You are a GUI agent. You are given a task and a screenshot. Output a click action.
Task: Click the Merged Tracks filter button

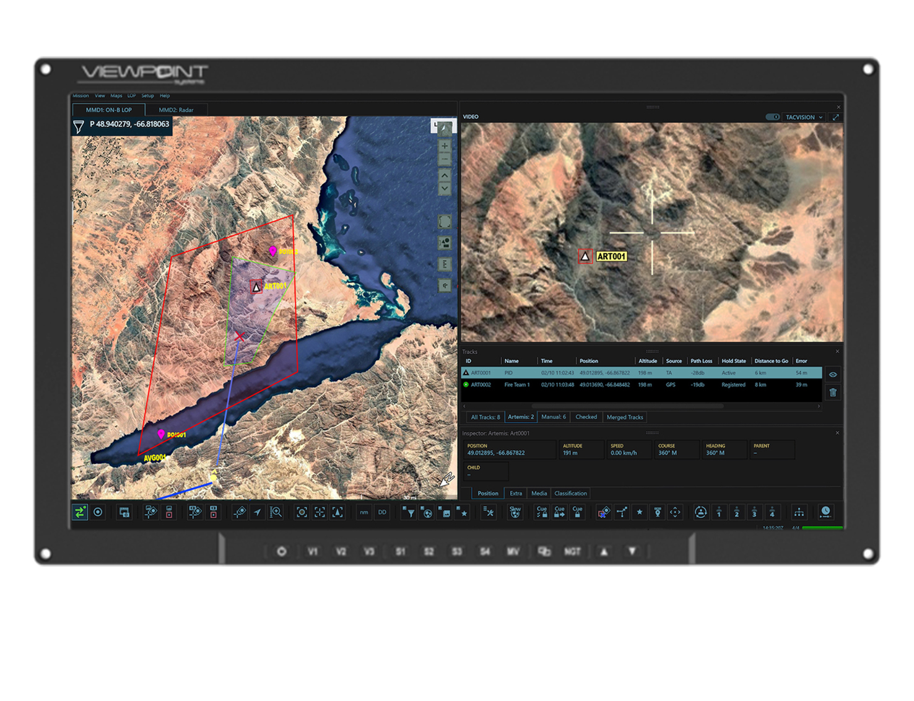point(624,417)
